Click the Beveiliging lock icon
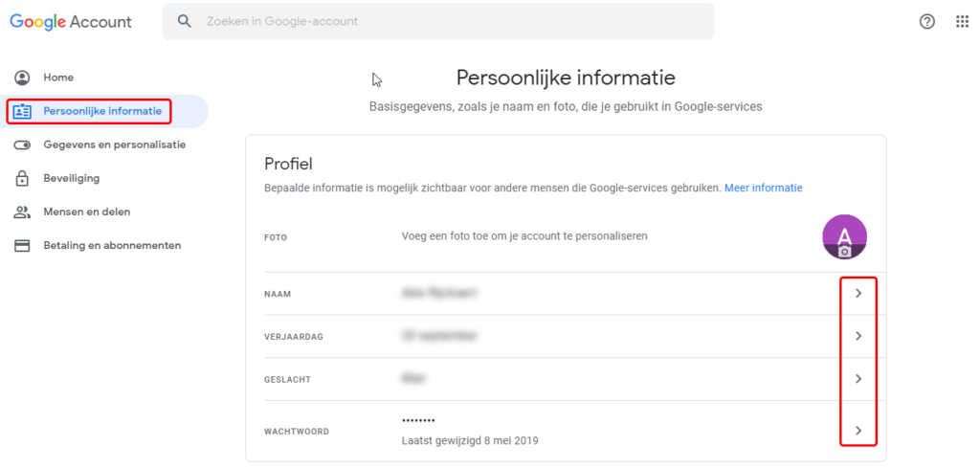The width and height of the screenshot is (980, 468). pyautogui.click(x=22, y=178)
